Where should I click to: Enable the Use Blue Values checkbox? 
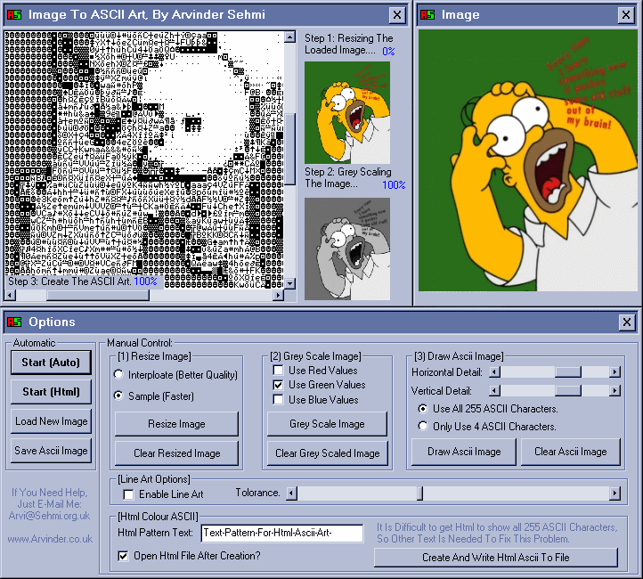[x=278, y=400]
